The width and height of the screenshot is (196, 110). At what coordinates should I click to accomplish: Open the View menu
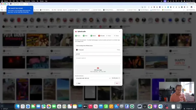point(17,1)
